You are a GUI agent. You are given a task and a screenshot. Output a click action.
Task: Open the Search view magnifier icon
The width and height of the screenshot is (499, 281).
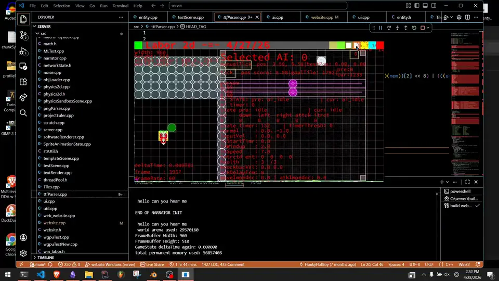[x=23, y=113]
